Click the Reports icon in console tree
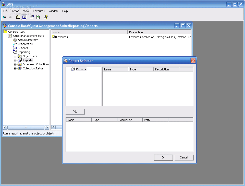This screenshot has height=186, width=245. click(20, 60)
